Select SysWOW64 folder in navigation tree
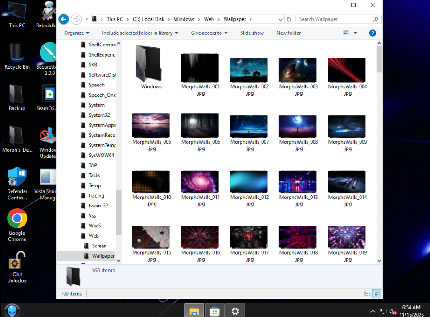The height and width of the screenshot is (317, 430). tap(101, 155)
